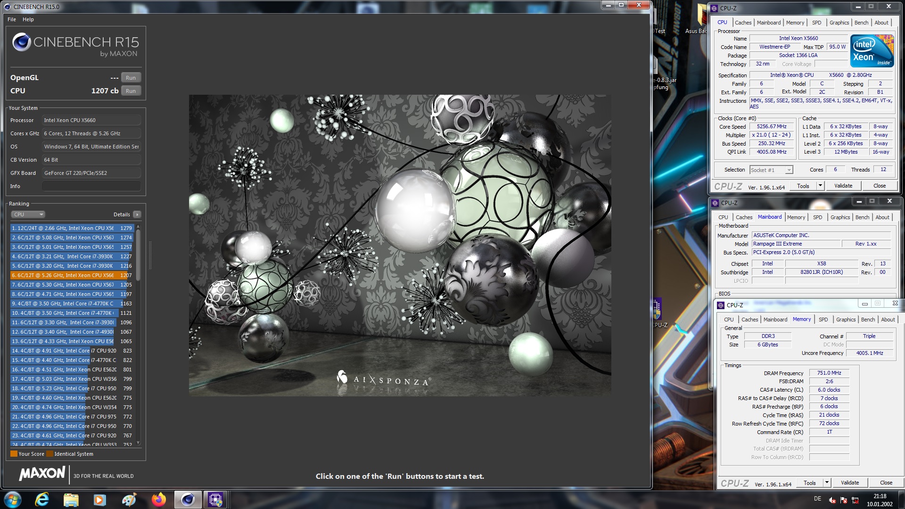Open the Help menu in Cinebench
This screenshot has width=905, height=509.
(x=28, y=19)
